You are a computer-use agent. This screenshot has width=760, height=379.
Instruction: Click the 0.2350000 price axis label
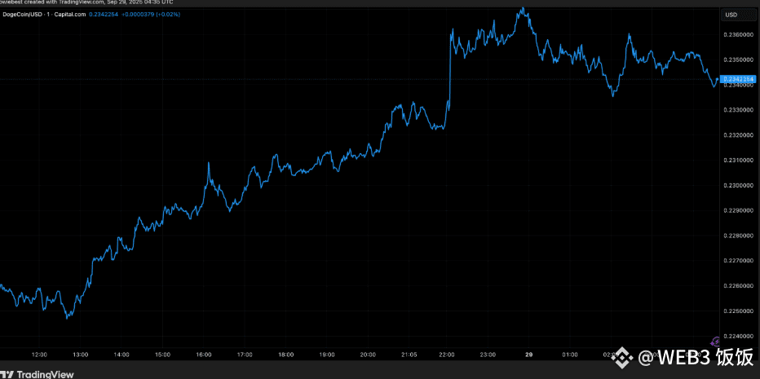coord(738,60)
